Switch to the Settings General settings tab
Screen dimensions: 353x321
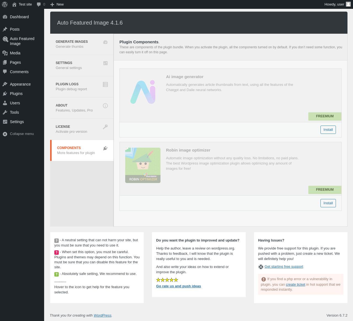tap(82, 65)
